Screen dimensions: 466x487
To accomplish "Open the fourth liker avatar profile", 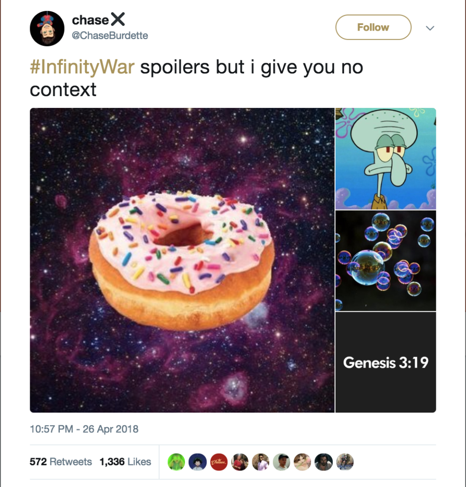I will (x=240, y=462).
